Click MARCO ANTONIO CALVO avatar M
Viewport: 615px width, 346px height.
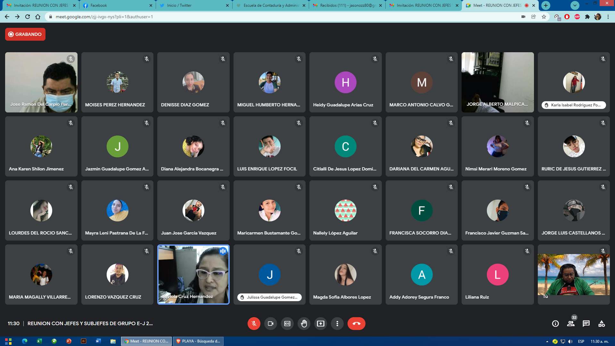(422, 82)
